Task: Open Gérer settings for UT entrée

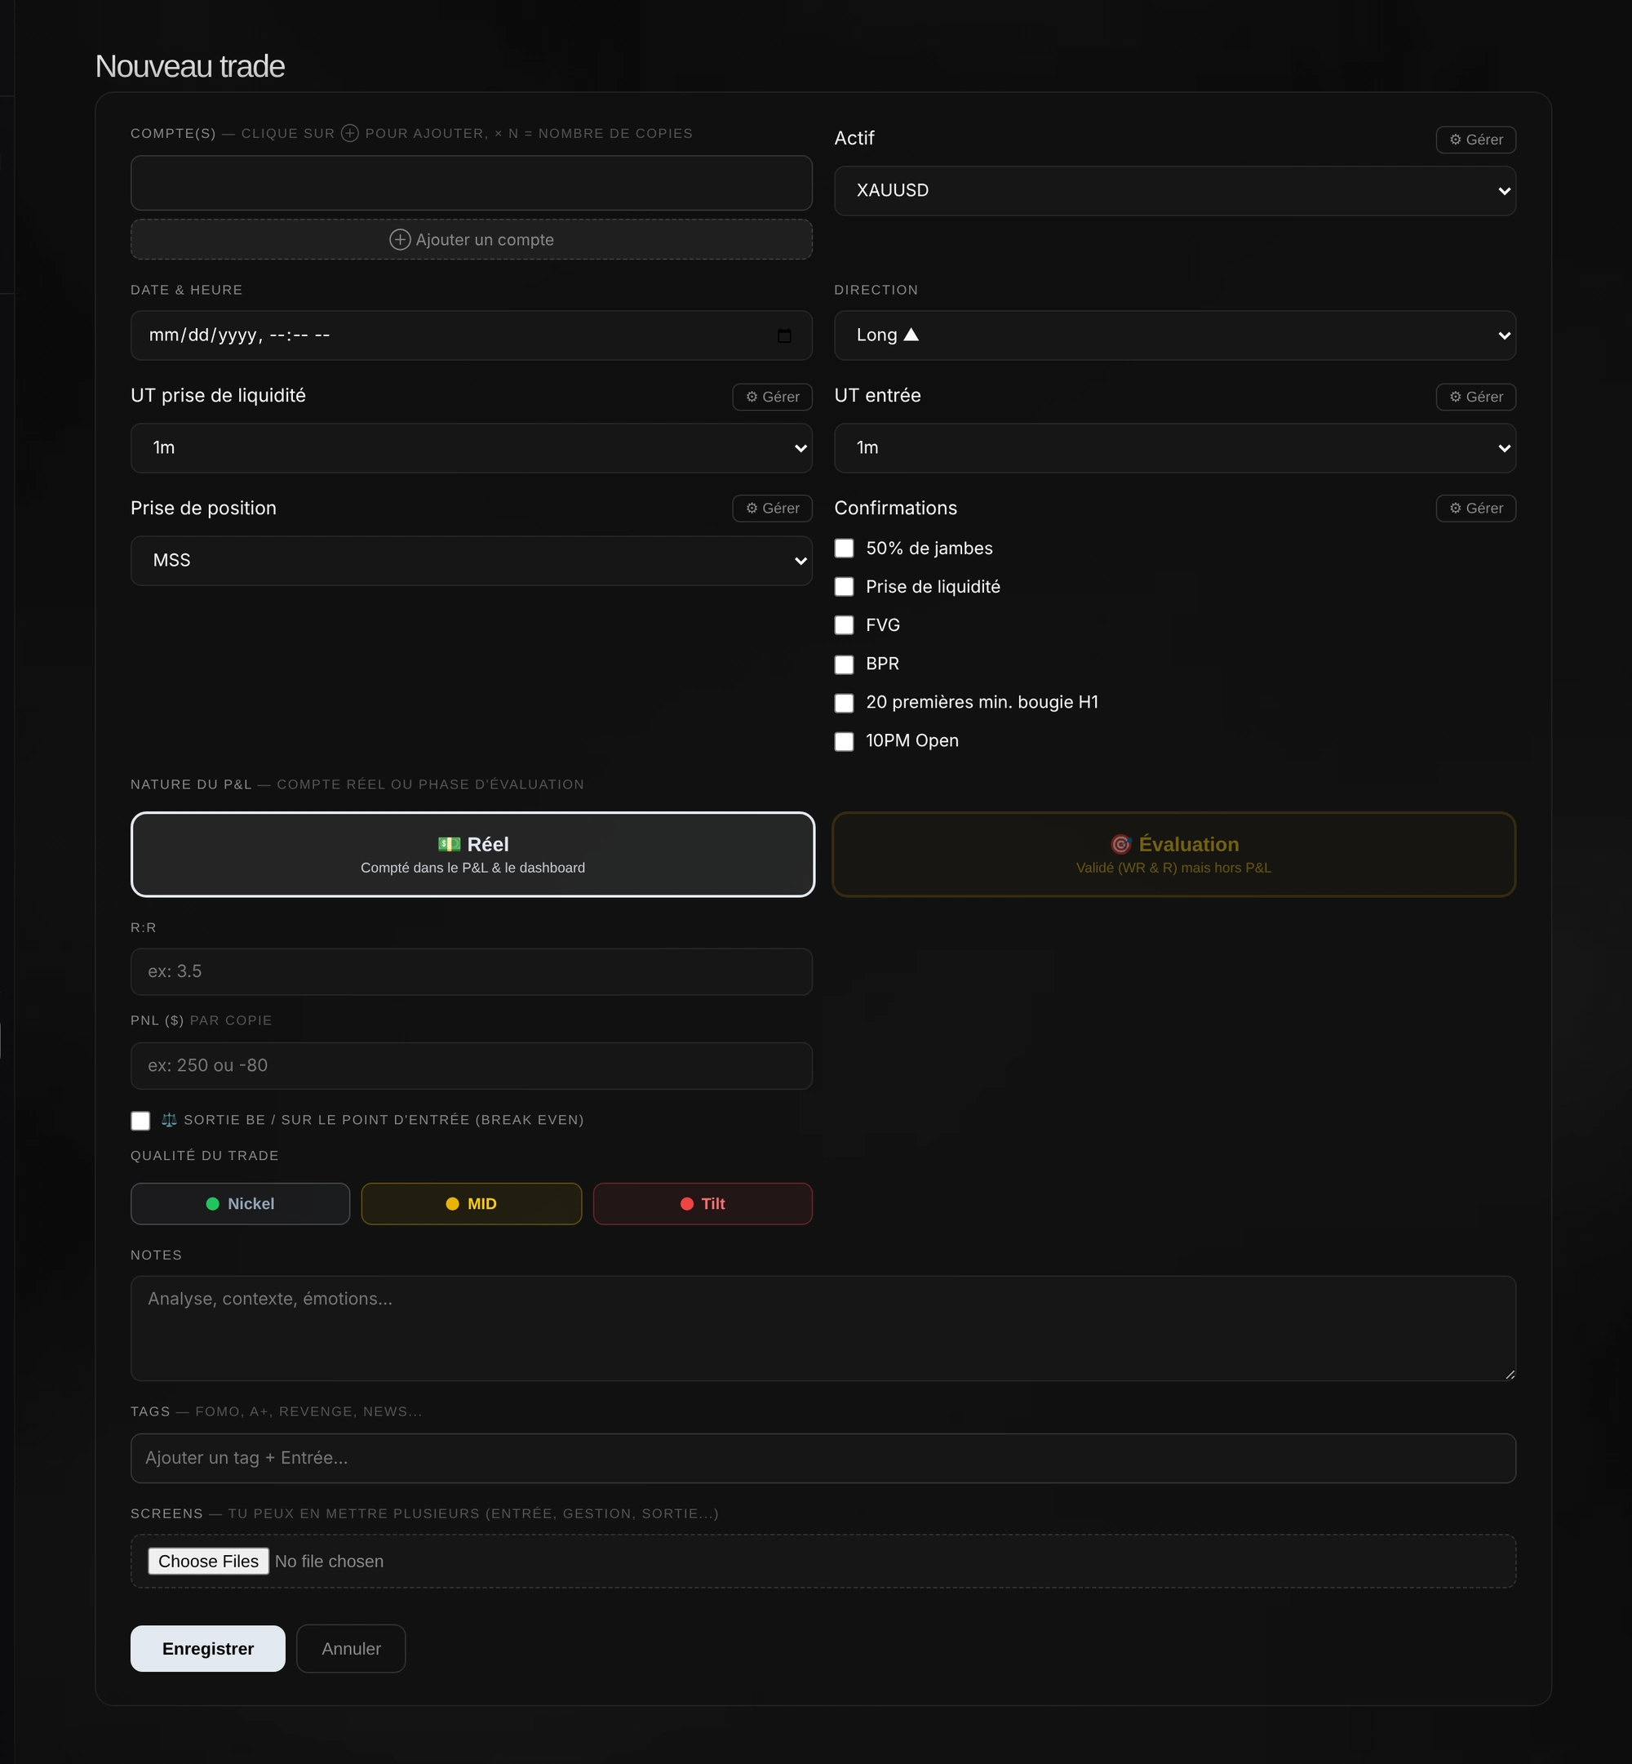Action: tap(1475, 397)
